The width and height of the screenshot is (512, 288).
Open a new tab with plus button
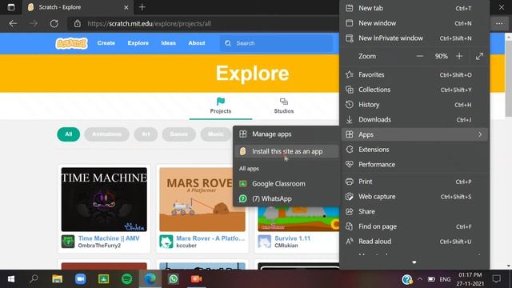tap(142, 7)
